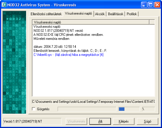Select the Víruskeresési napló tab
The height and width of the screenshot is (128, 162).
coord(78,13)
